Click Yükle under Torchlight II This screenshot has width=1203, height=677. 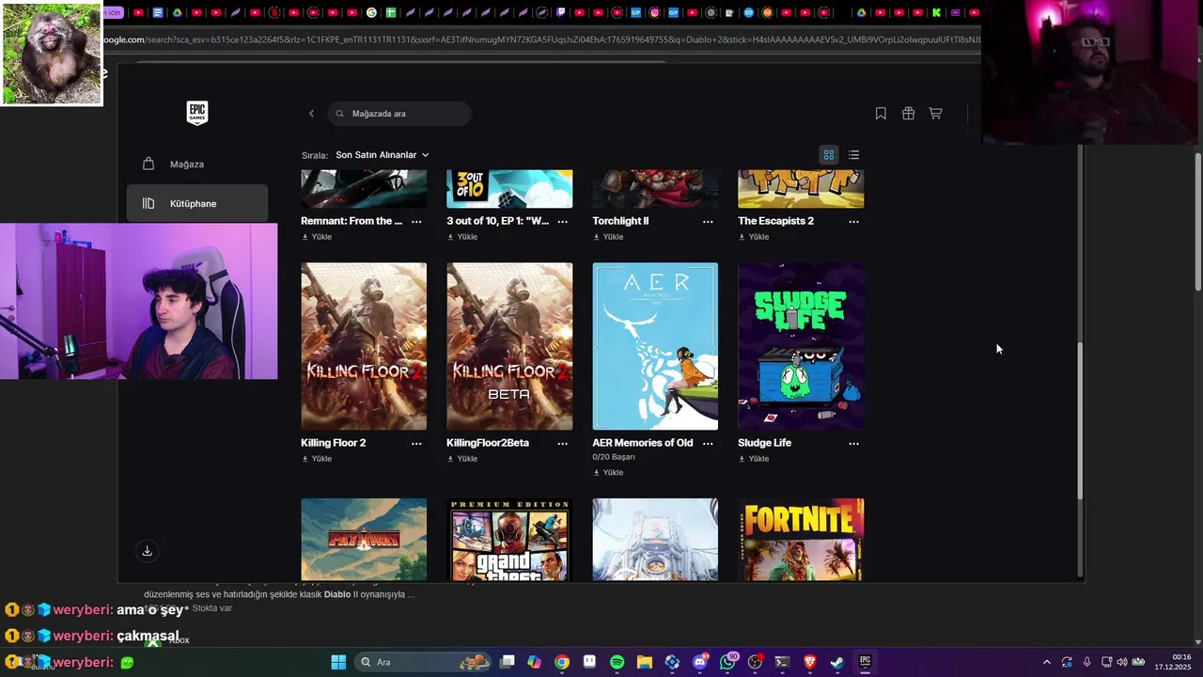(x=608, y=237)
